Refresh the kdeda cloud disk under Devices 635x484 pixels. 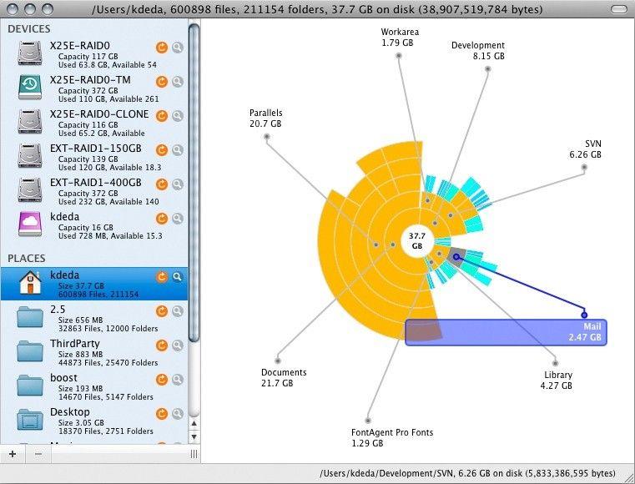coord(162,219)
